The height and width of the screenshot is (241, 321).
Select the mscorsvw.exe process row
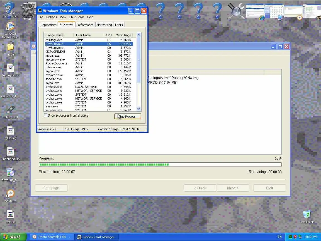89,59
